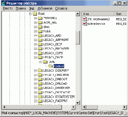Image resolution: width=128 pixels, height=117 pixels.
Task: Expand the LEGACY_APPMGMT key node
Action: click(35, 40)
